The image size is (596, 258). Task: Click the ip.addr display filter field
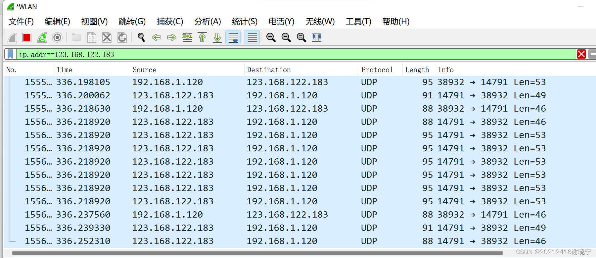(x=296, y=54)
